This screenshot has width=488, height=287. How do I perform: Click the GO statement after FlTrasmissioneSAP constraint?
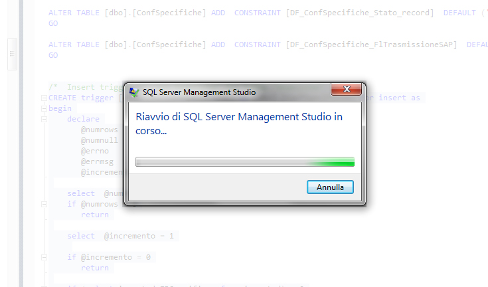click(x=53, y=55)
